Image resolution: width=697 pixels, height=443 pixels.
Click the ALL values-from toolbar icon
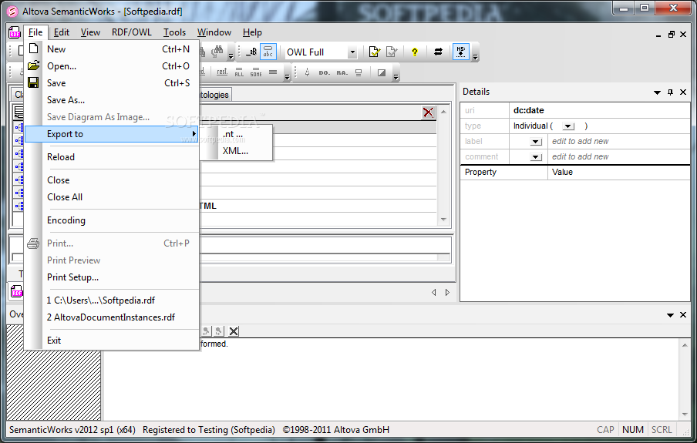pyautogui.click(x=239, y=72)
